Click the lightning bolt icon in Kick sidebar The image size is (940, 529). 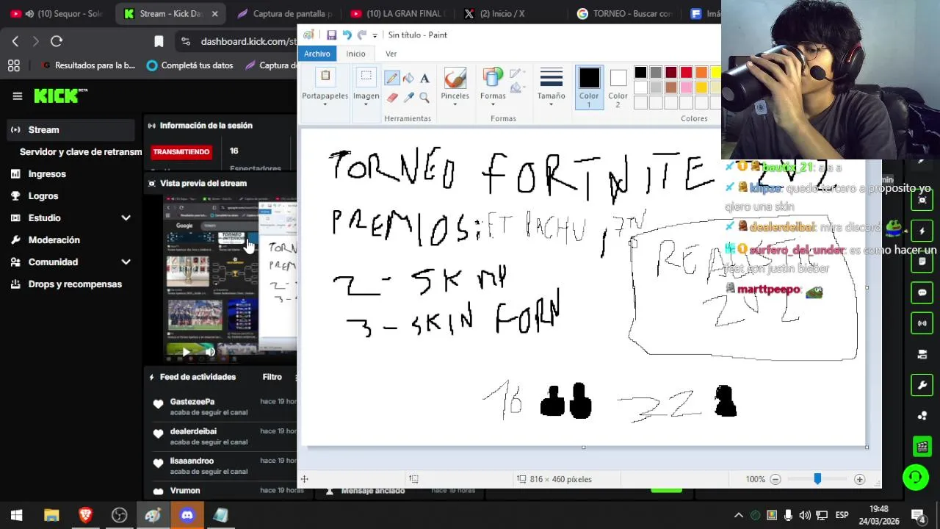922,231
